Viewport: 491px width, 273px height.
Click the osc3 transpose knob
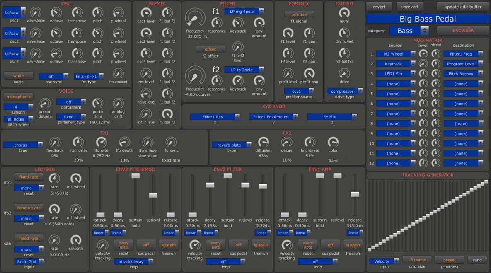tap(77, 53)
